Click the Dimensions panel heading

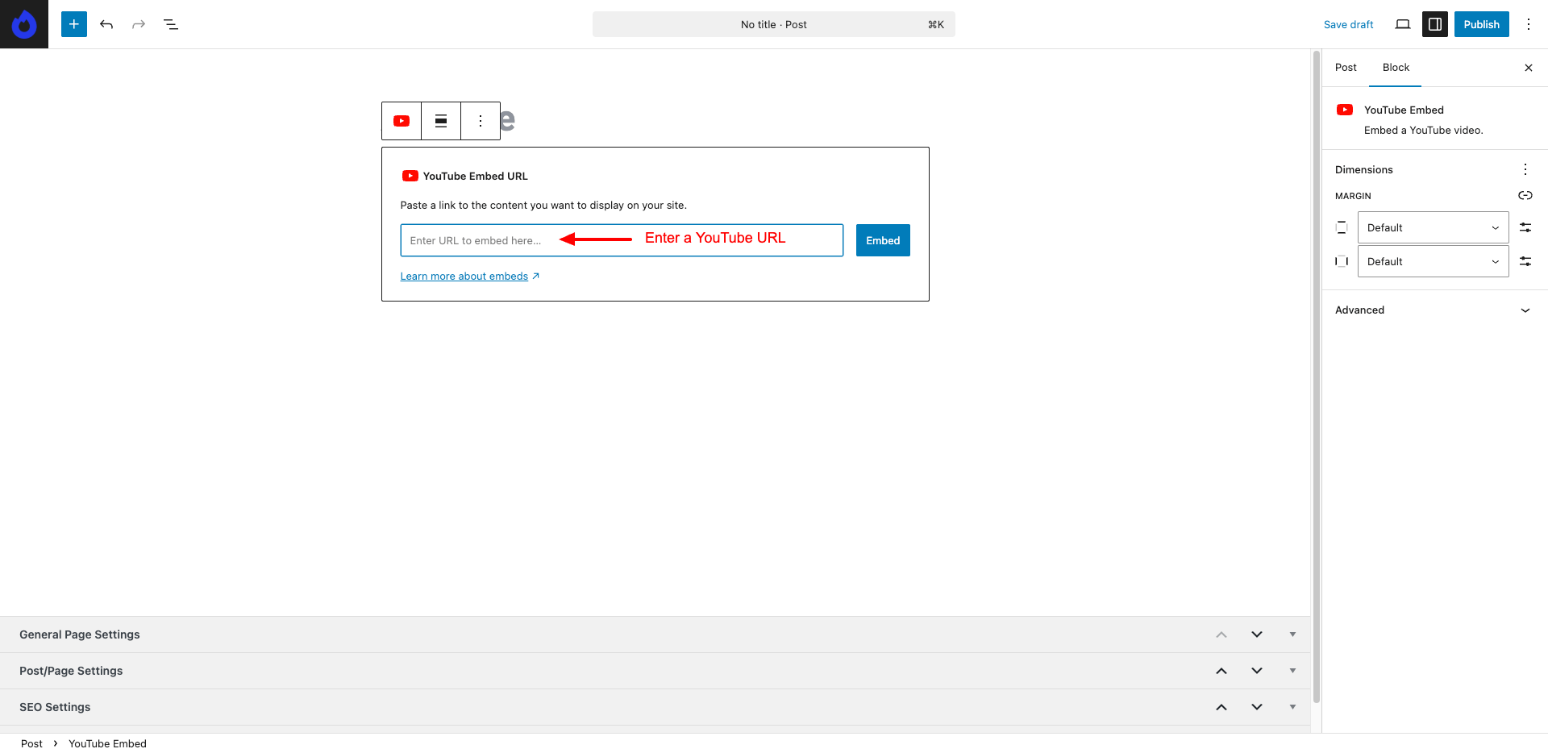pos(1364,169)
